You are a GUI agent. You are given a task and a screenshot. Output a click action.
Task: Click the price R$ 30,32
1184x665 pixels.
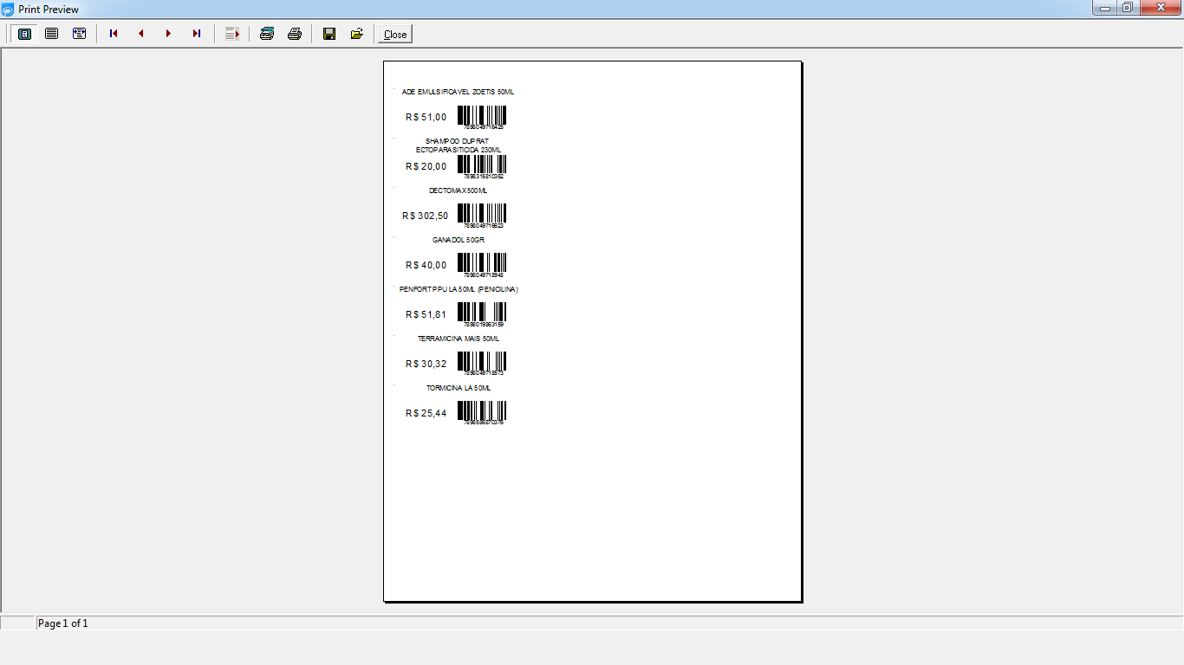[x=426, y=364]
